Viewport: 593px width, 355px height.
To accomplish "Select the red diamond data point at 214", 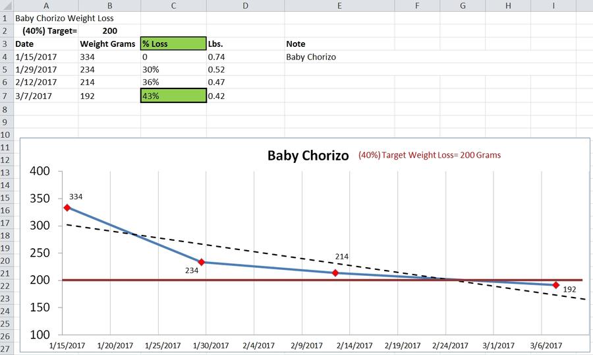I will [335, 273].
